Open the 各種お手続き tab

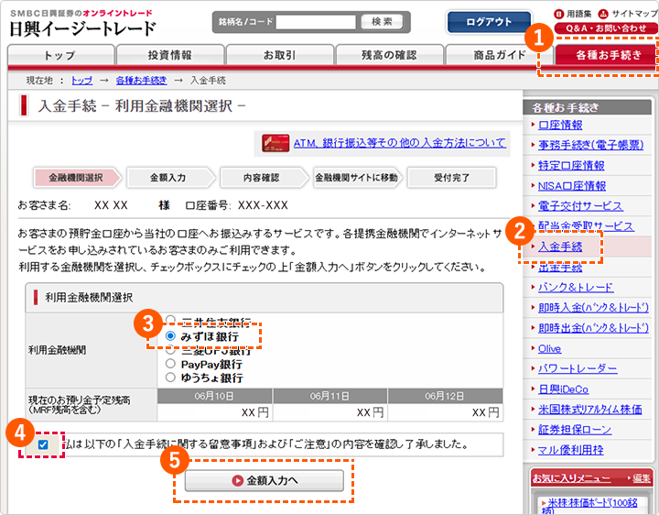pyautogui.click(x=607, y=55)
